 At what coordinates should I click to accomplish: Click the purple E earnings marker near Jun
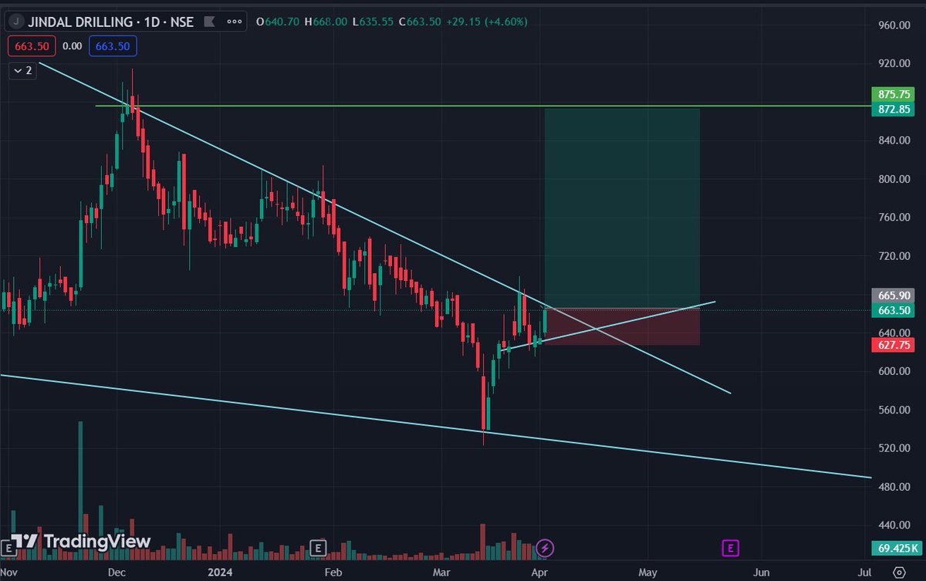click(729, 549)
